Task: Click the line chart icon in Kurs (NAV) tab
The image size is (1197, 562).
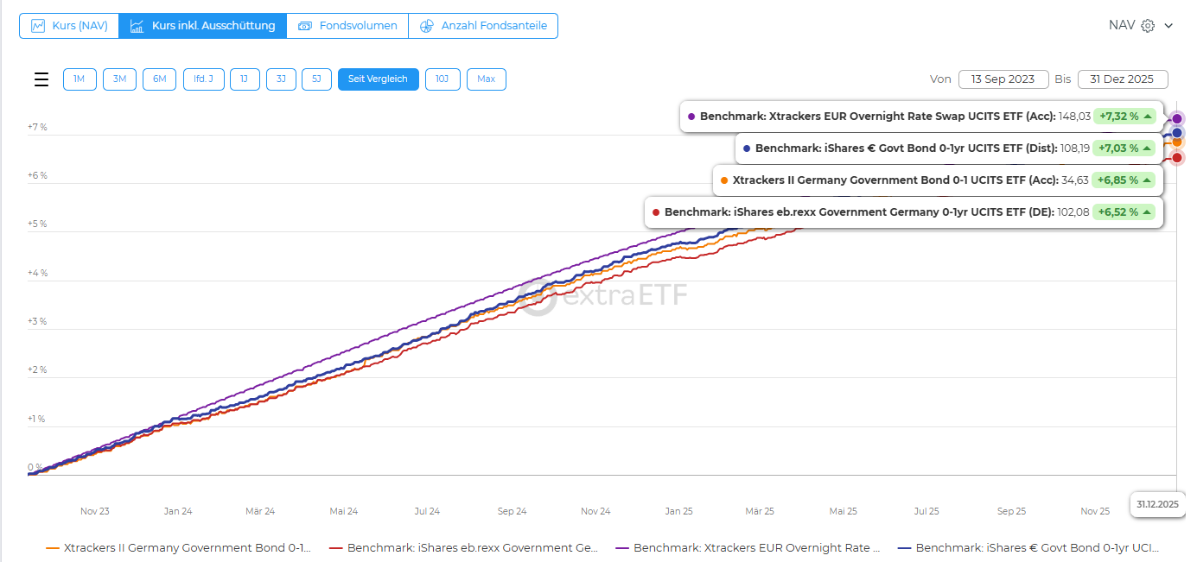Action: tap(38, 26)
